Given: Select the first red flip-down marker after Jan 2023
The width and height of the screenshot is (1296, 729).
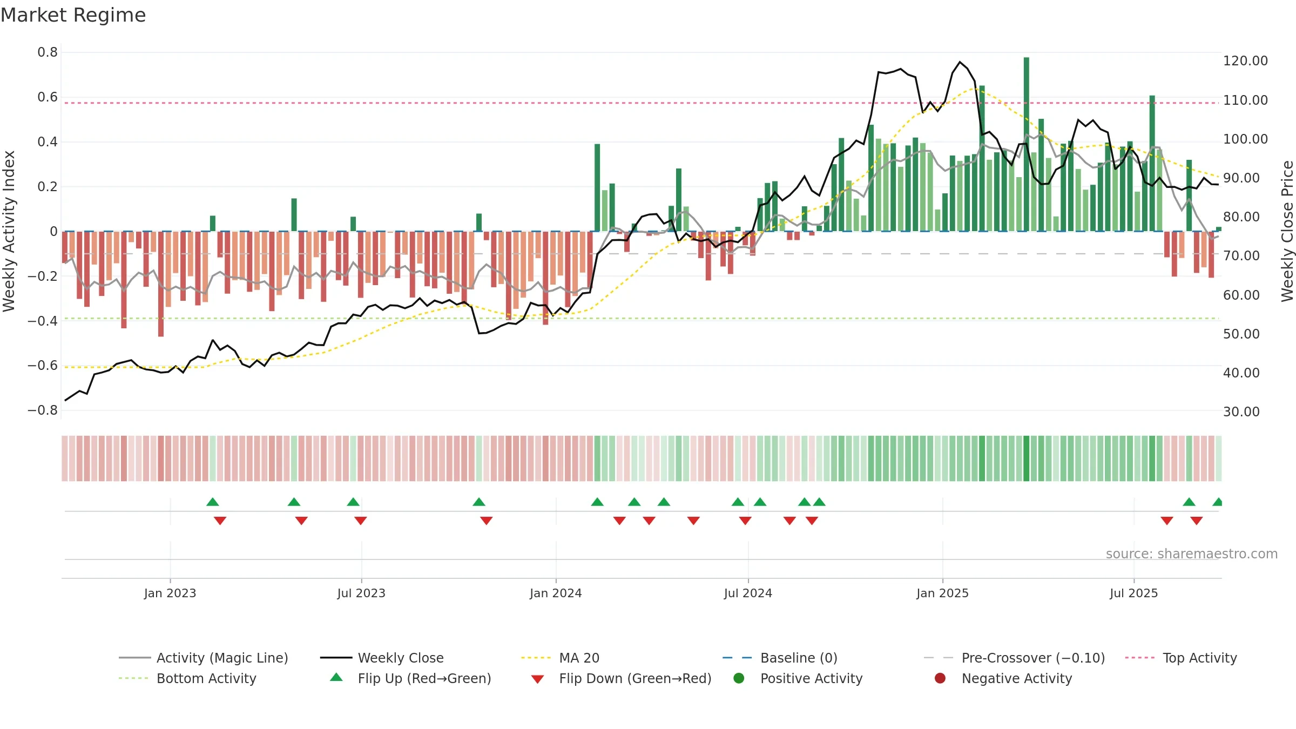Looking at the screenshot, I should 220,521.
